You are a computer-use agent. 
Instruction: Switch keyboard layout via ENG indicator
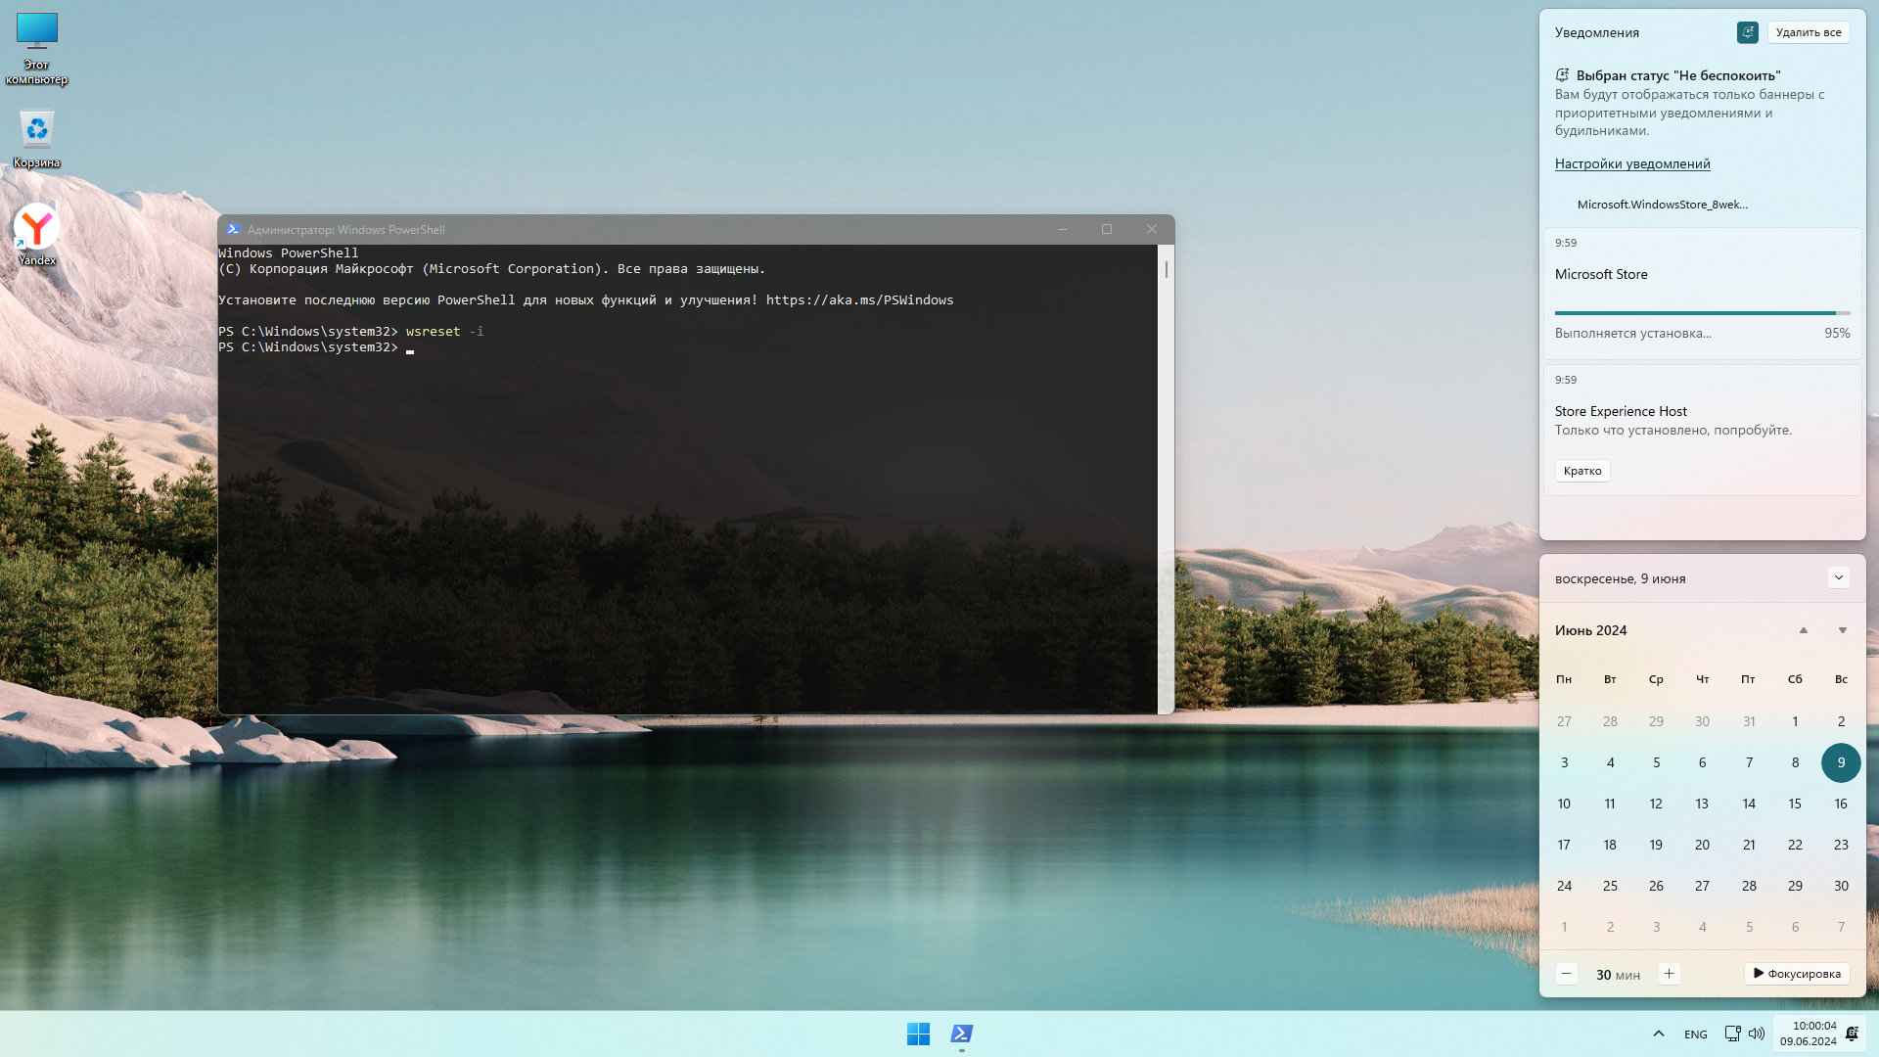pos(1695,1034)
